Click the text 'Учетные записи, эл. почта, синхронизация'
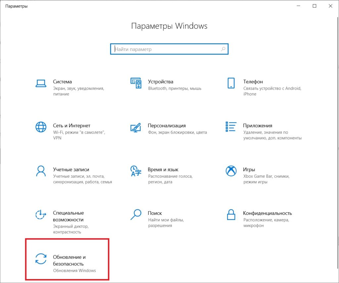Image resolution: width=339 pixels, height=283 pixels. [x=82, y=179]
